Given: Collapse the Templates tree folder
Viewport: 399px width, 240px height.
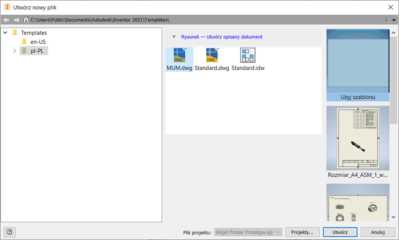Looking at the screenshot, I should [x=5, y=33].
